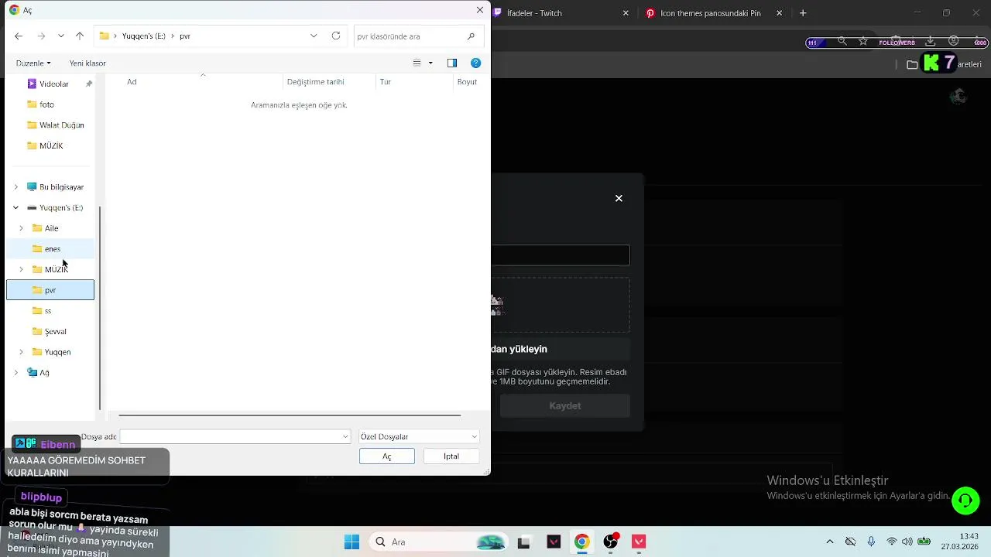
Task: Click Yeni klasör button
Action: [x=87, y=63]
